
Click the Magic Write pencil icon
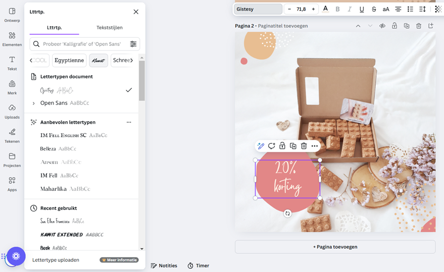261,146
